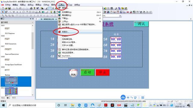
Task: Click the red bar object icon
Action: point(128,12)
